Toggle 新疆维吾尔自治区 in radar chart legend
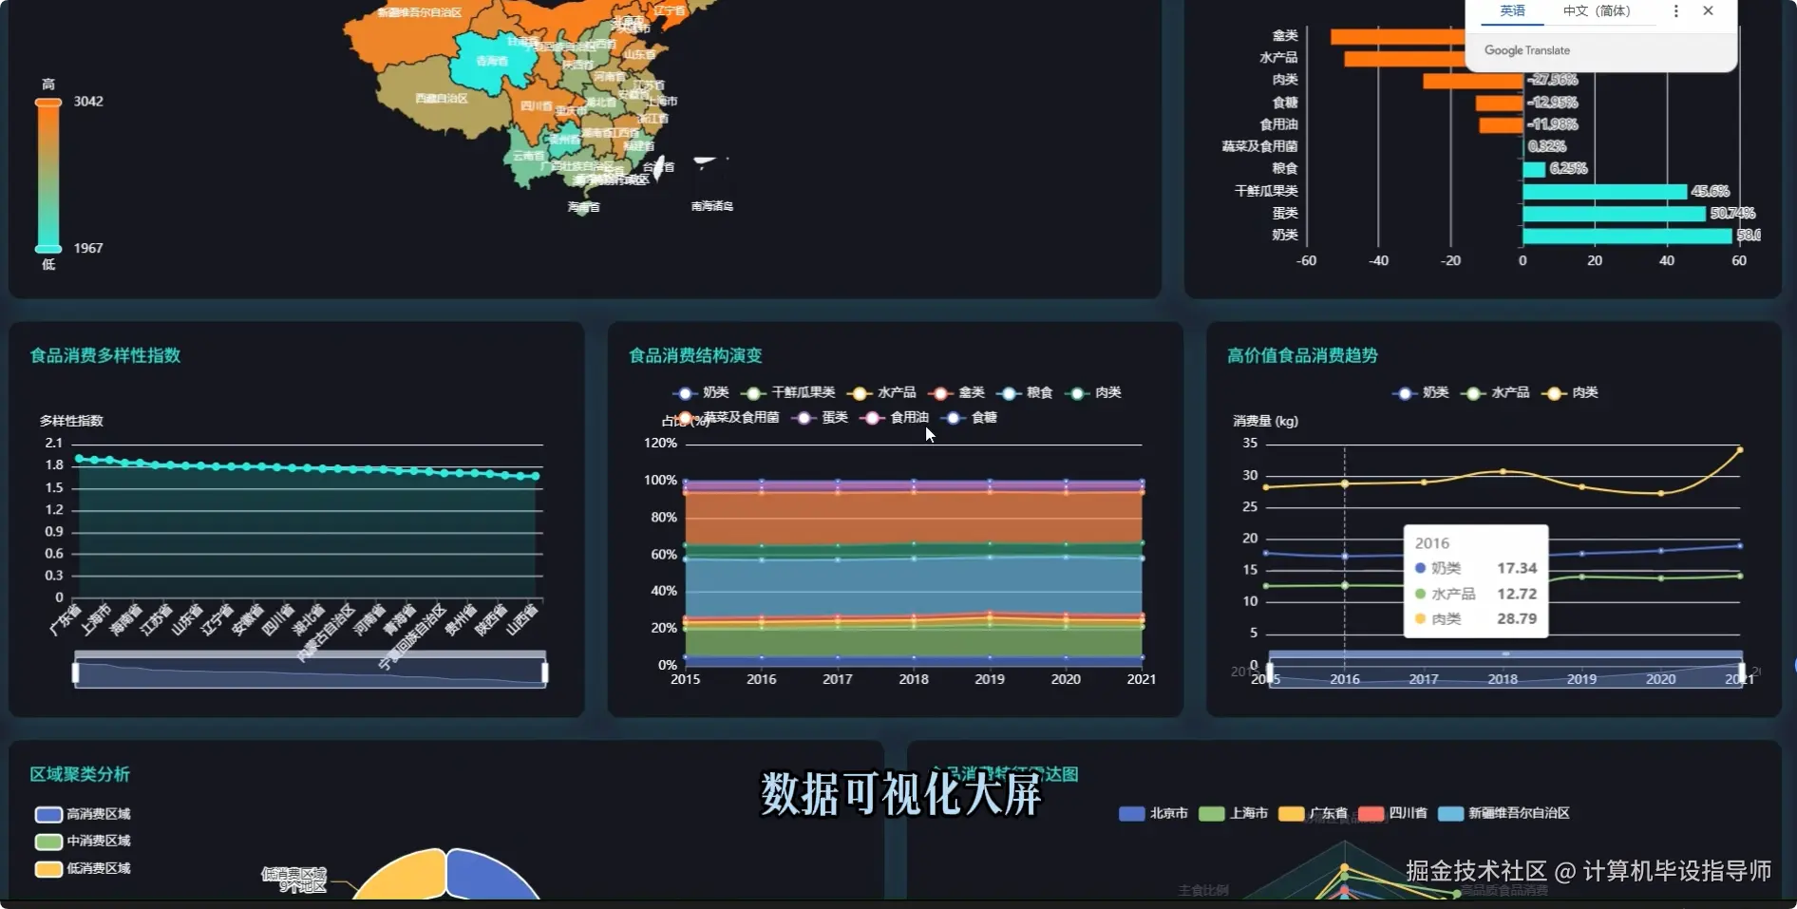The height and width of the screenshot is (909, 1797). 1504,813
